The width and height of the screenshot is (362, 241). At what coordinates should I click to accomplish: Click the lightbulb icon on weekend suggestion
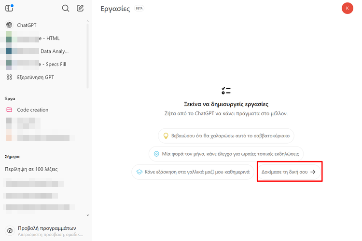pos(165,136)
